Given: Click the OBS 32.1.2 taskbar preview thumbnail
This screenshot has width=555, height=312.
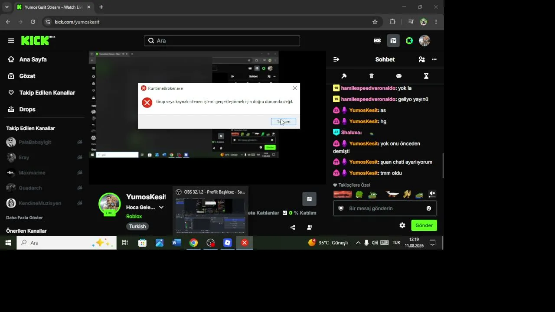Looking at the screenshot, I should point(210,211).
